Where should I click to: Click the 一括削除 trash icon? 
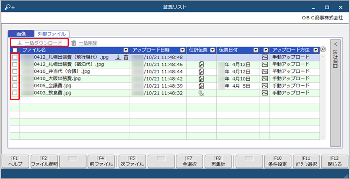[74, 43]
